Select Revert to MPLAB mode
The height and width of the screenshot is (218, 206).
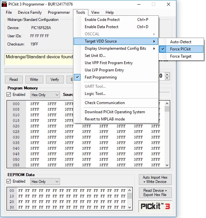tap(116, 119)
